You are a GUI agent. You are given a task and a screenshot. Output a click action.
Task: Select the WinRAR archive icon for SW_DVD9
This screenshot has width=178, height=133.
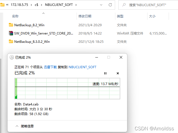pos(11,33)
